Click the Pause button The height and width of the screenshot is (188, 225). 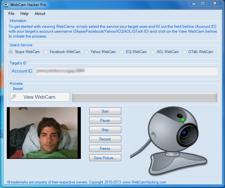105,120
